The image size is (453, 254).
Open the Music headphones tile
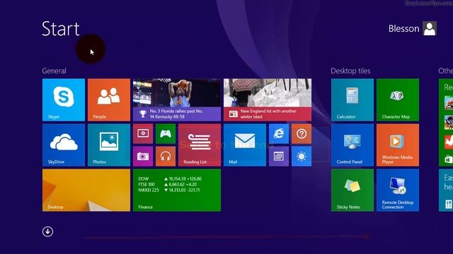[166, 156]
